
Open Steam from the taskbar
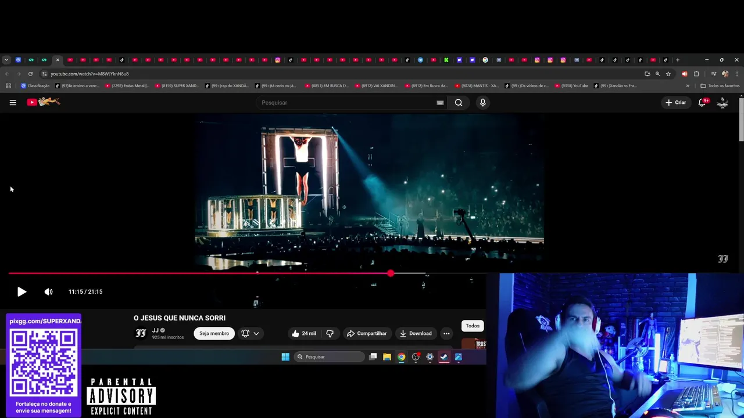click(444, 357)
